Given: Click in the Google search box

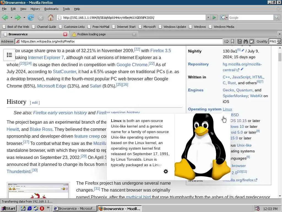Looking at the screenshot, I should pyautogui.click(x=251, y=17).
